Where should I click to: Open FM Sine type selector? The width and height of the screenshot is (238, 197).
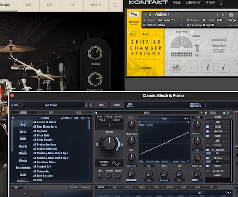coord(149,180)
